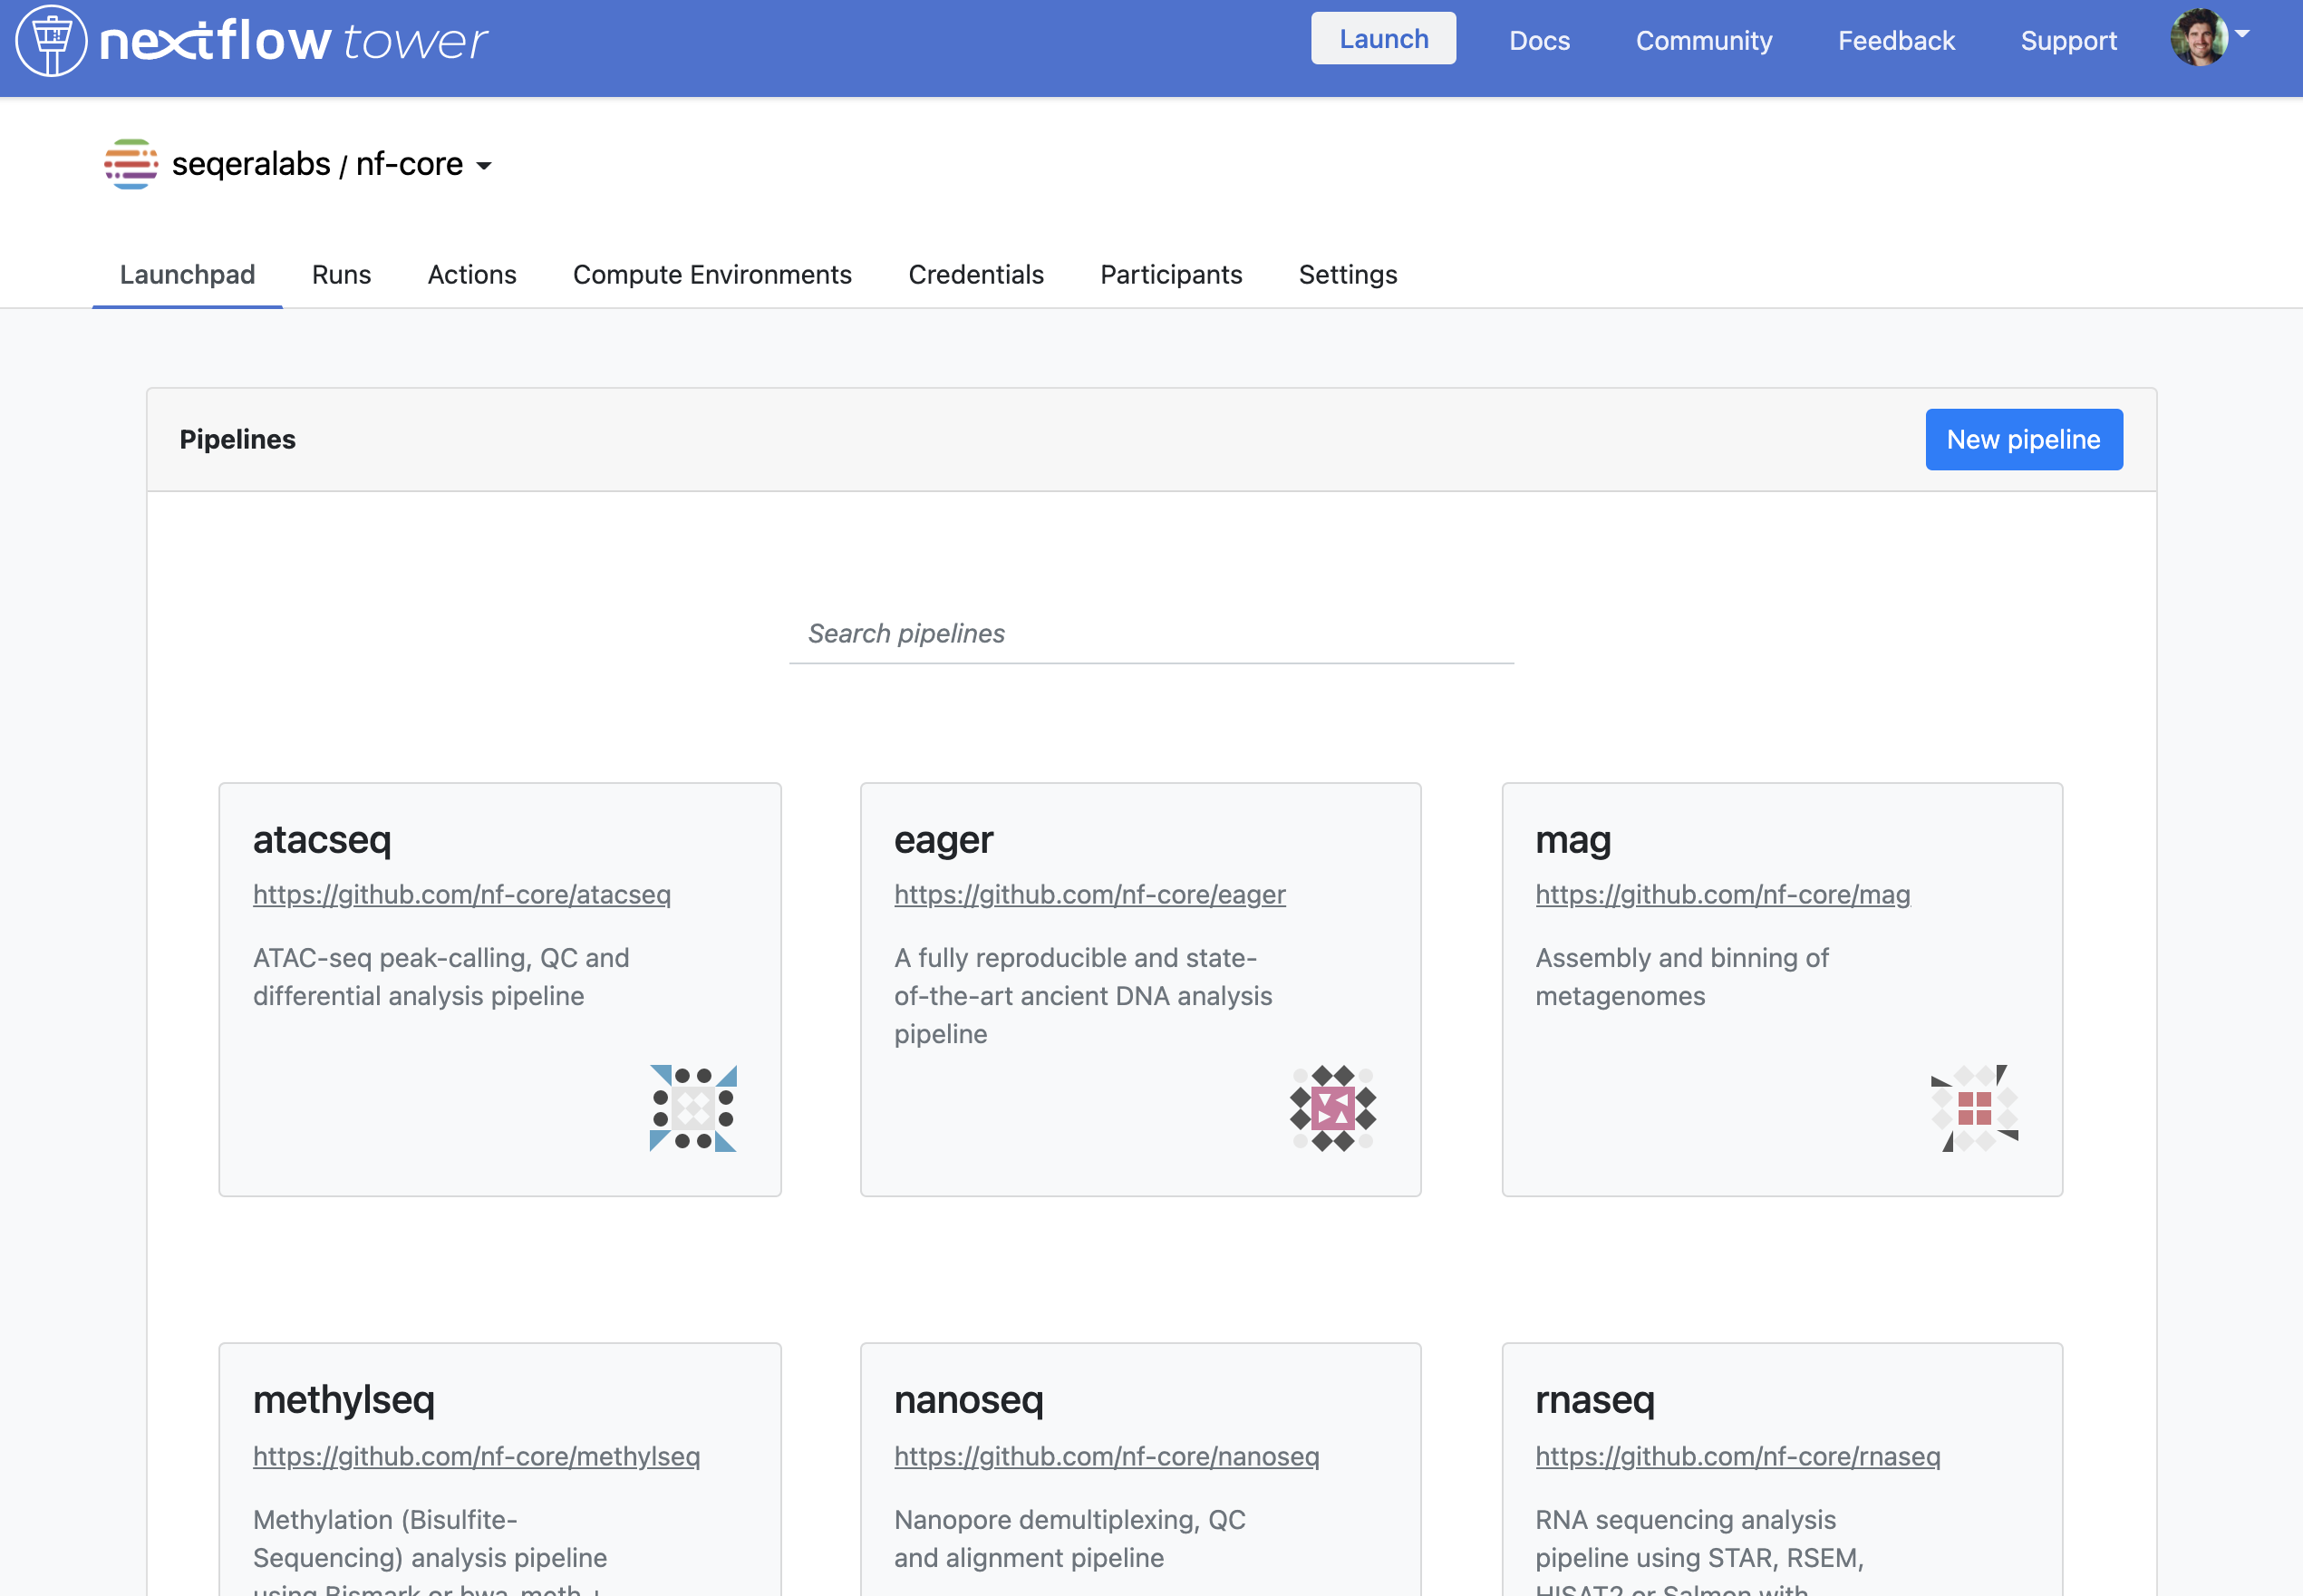The width and height of the screenshot is (2303, 1596).
Task: Select the Participants tab
Action: [x=1171, y=274]
